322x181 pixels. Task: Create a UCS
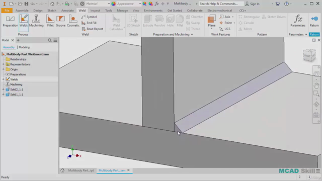tap(225, 29)
